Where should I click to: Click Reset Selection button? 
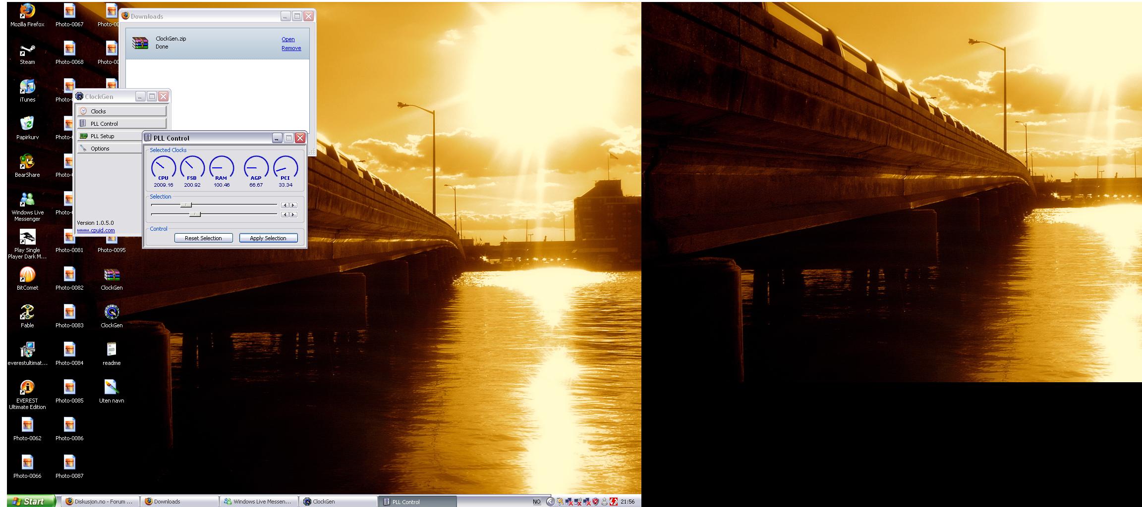click(204, 238)
